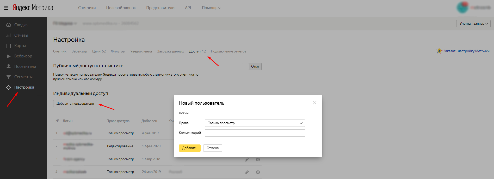Open the hamburger menu
Viewport: 494px width, 179px height.
pos(6,8)
